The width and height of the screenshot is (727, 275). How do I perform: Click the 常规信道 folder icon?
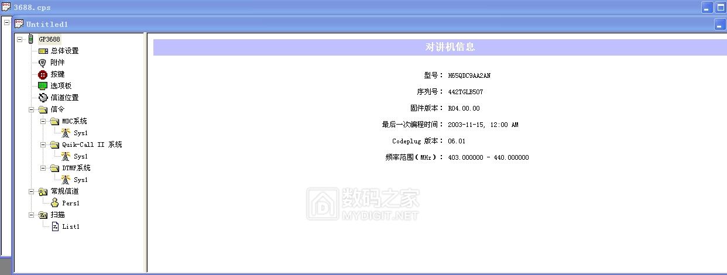click(x=43, y=191)
